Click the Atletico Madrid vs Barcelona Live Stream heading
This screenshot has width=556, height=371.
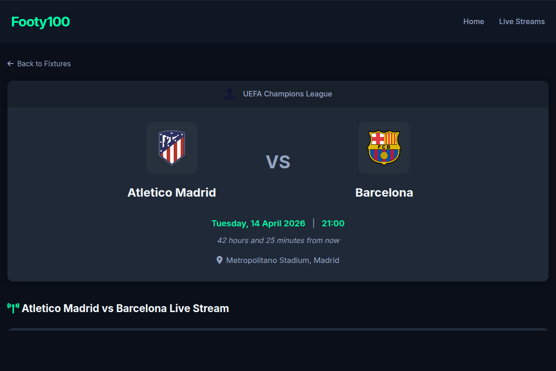tap(125, 308)
